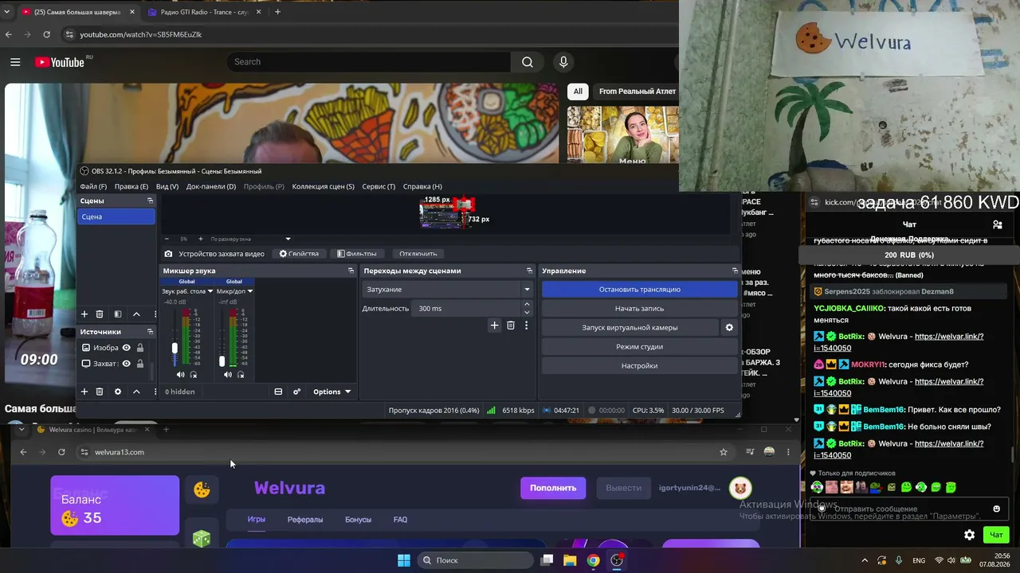Adjust the Звук раб. стола volume fader
Viewport: 1020px width, 573px height.
pyautogui.click(x=175, y=348)
